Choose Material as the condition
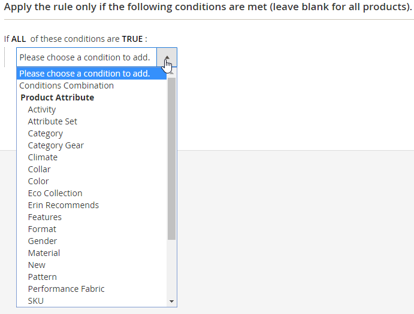 click(44, 253)
